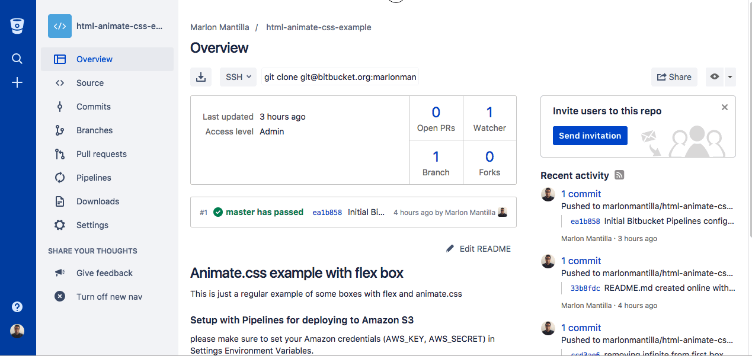Open the 33b8fdc commit hash link
The width and height of the screenshot is (752, 356).
click(585, 288)
